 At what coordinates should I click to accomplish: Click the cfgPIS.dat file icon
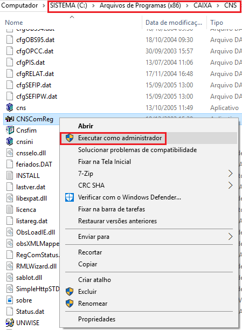(x=10, y=63)
